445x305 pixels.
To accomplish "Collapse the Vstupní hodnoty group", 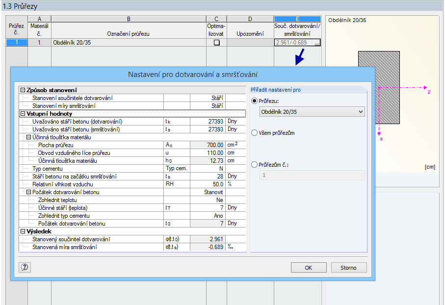I will [x=23, y=114].
